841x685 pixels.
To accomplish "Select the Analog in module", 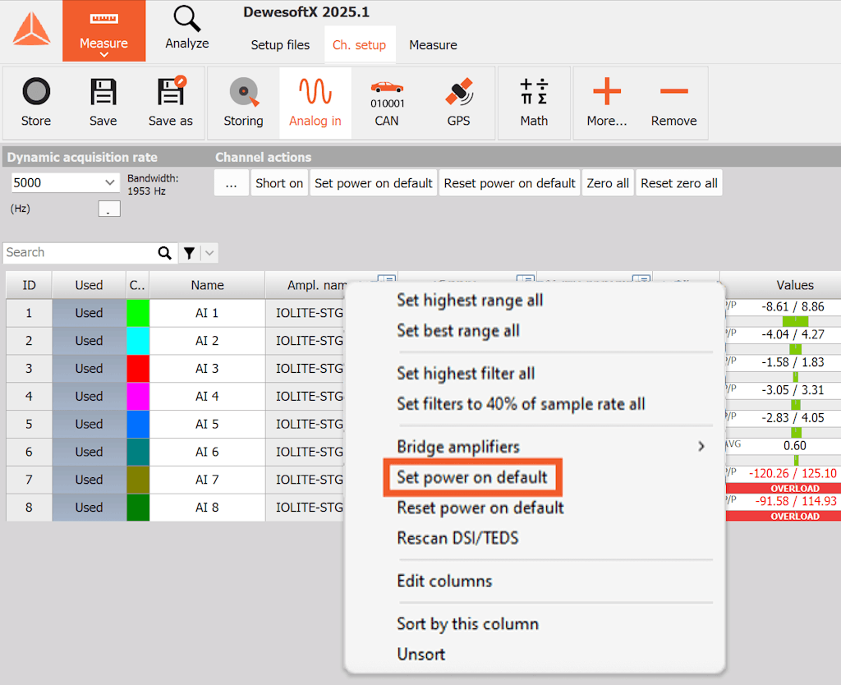I will [315, 103].
